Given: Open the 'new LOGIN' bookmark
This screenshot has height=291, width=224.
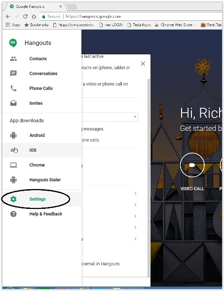Looking at the screenshot, I should click(x=111, y=25).
